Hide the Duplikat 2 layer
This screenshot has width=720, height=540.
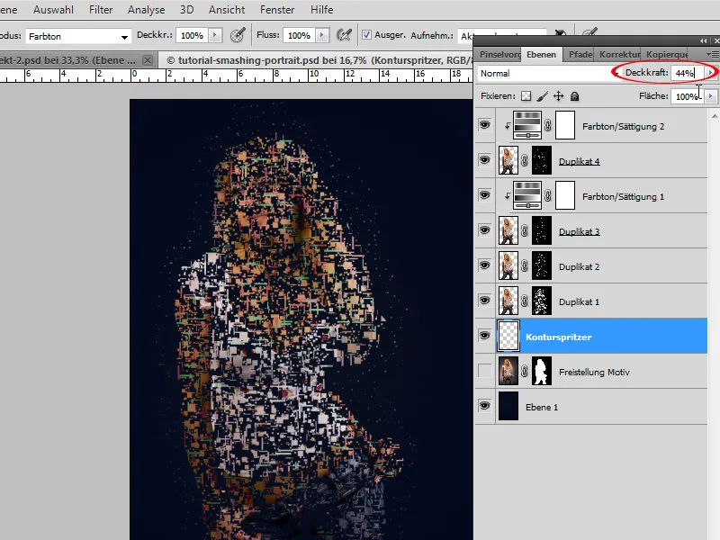pos(484,265)
